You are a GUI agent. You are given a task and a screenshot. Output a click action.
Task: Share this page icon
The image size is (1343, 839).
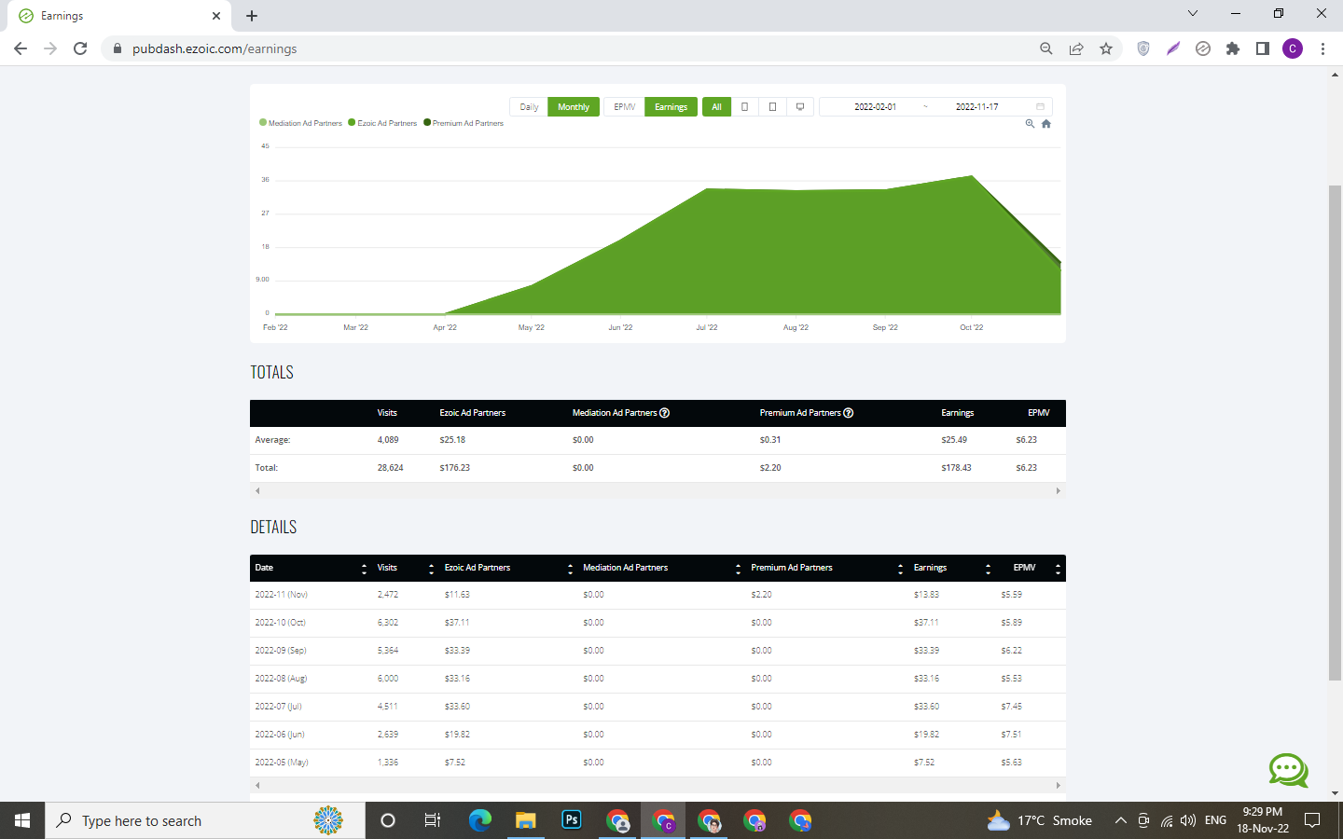(1076, 48)
